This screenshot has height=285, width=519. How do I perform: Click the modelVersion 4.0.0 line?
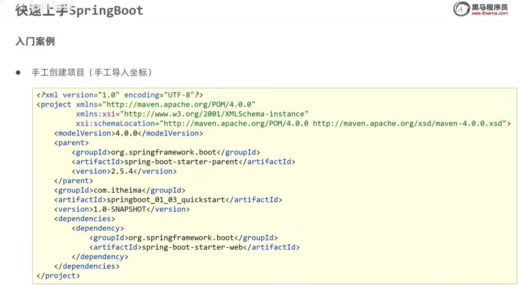click(x=129, y=133)
